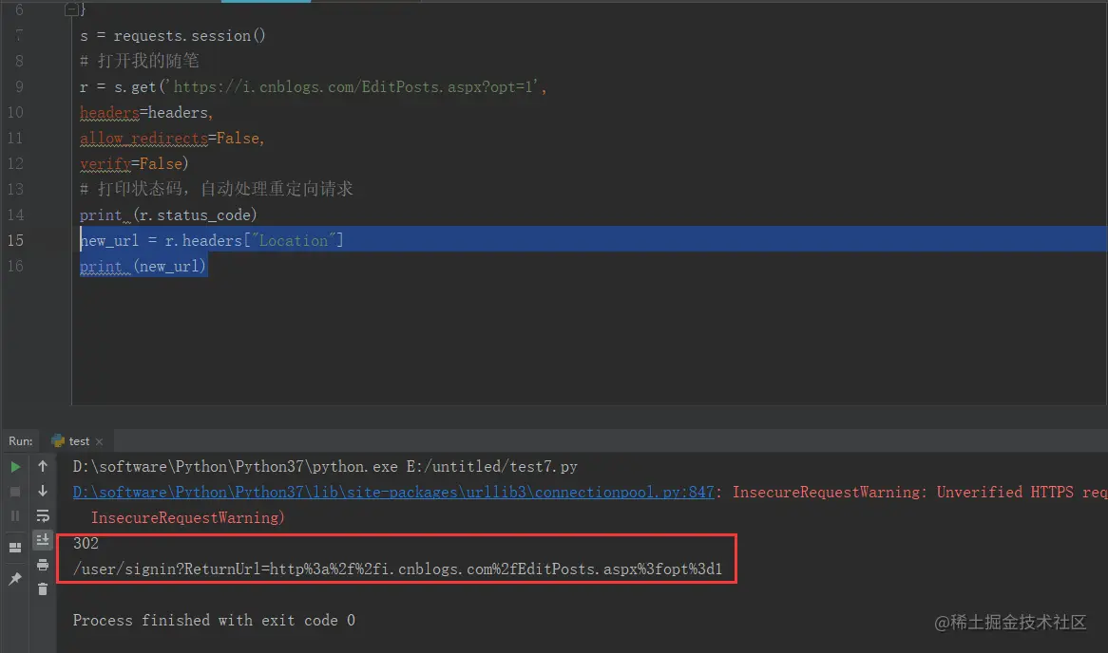Click gutter line number 12
This screenshot has width=1108, height=653.
pyautogui.click(x=15, y=164)
